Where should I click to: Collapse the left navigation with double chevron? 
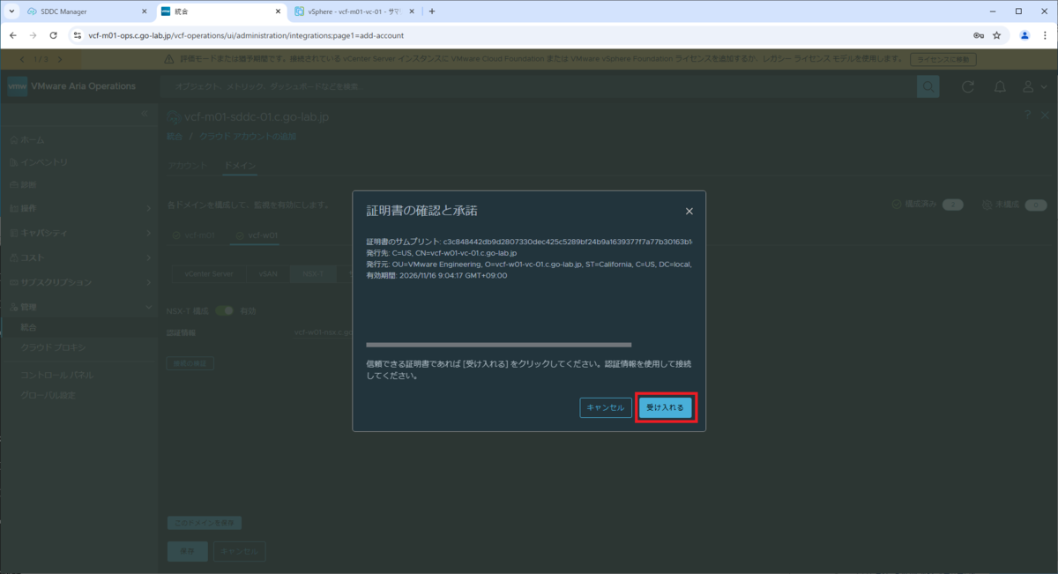pos(145,115)
